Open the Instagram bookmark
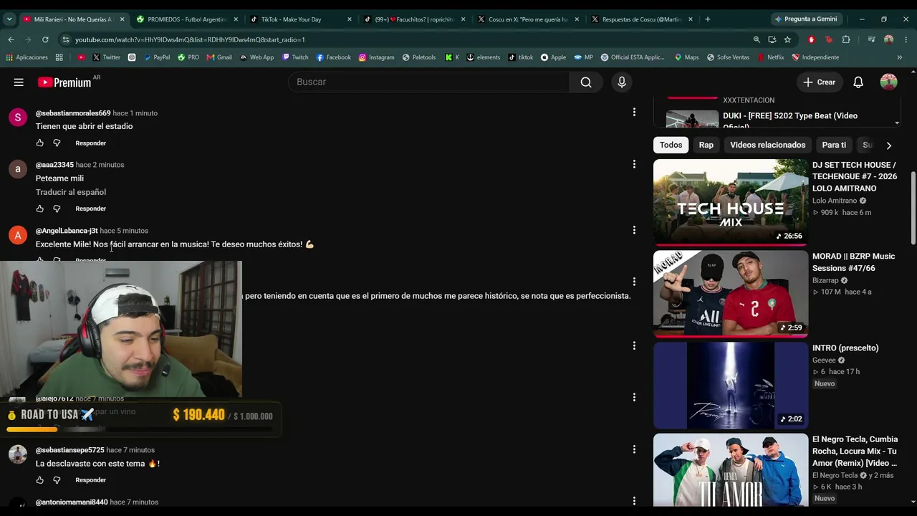This screenshot has height=516, width=917. (376, 57)
